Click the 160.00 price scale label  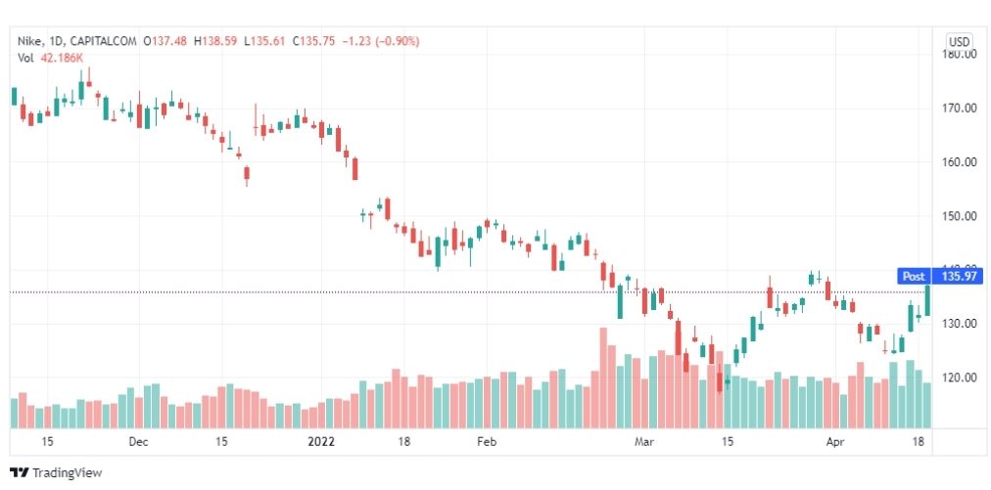(x=960, y=162)
